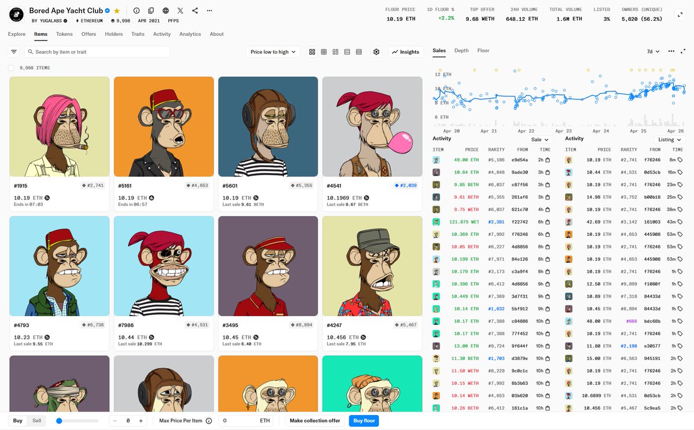Switch chart to Depth tab
Viewport: 694px width, 430px height.
pyautogui.click(x=462, y=51)
